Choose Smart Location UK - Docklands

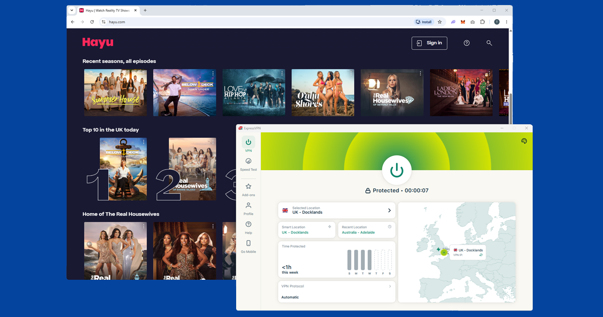coord(307,230)
